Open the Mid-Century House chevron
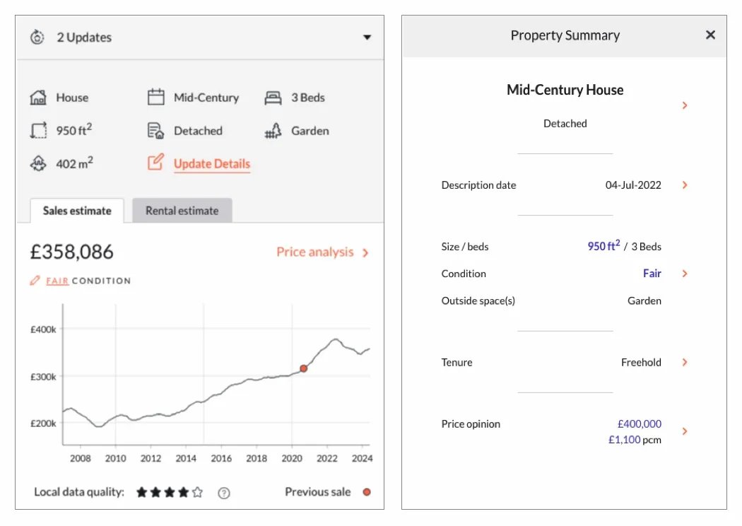The height and width of the screenshot is (526, 742). [x=685, y=105]
